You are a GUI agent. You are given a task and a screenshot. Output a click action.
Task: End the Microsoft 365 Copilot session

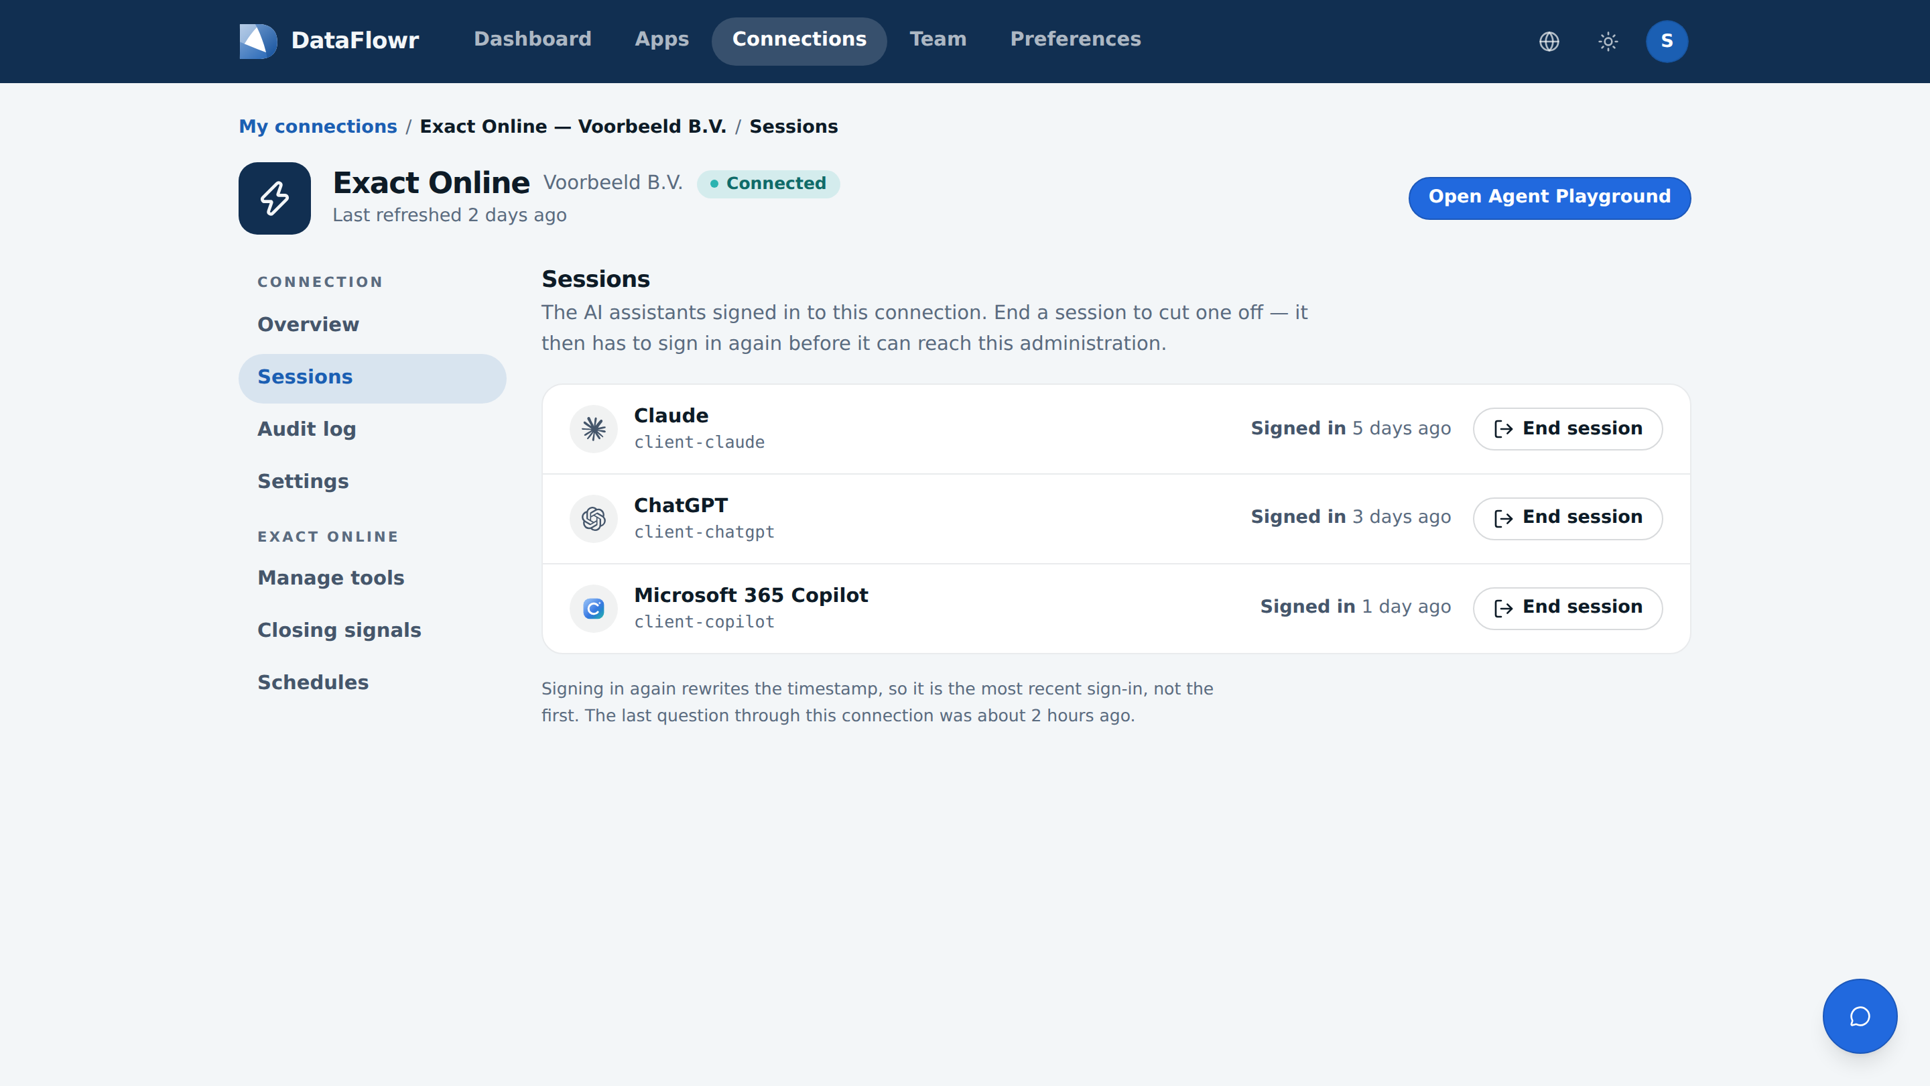coord(1567,609)
